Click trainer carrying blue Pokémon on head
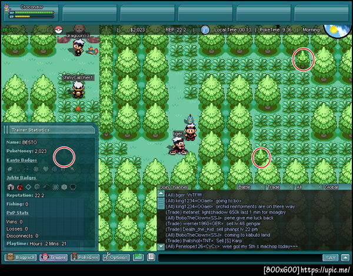The width and height of the screenshot is (353, 276). pos(191,132)
